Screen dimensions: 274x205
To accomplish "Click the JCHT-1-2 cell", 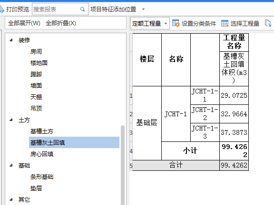I will click(x=205, y=114).
